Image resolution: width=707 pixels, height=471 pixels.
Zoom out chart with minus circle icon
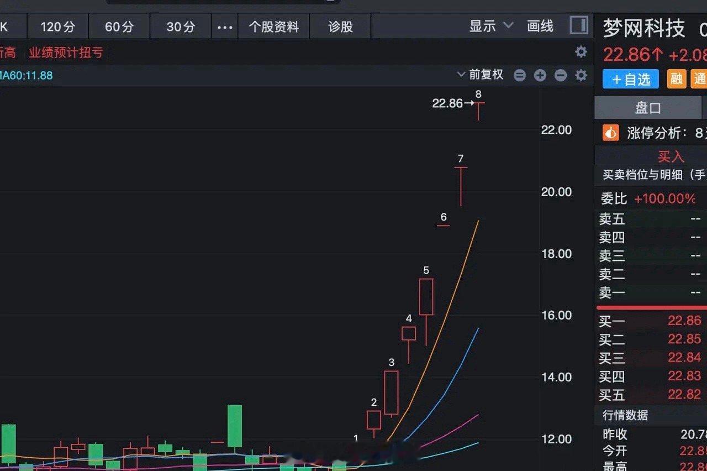coord(561,75)
